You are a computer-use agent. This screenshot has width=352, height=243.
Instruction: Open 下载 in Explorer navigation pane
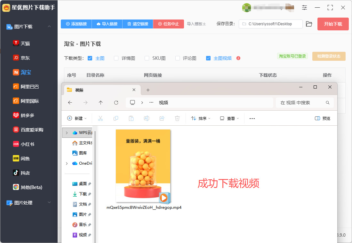[x=82, y=194]
